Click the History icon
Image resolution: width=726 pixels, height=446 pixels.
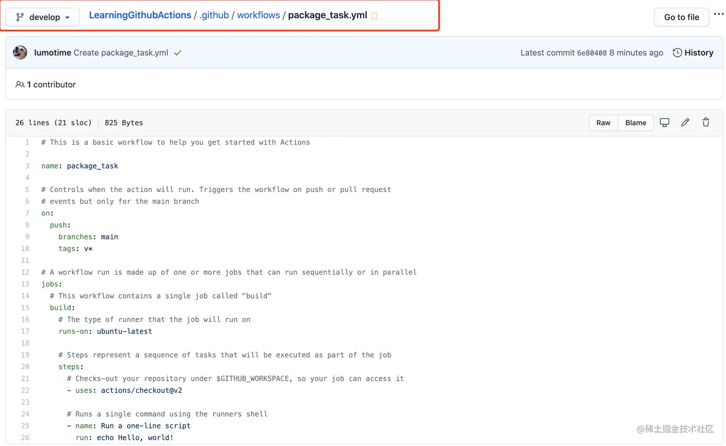point(678,53)
